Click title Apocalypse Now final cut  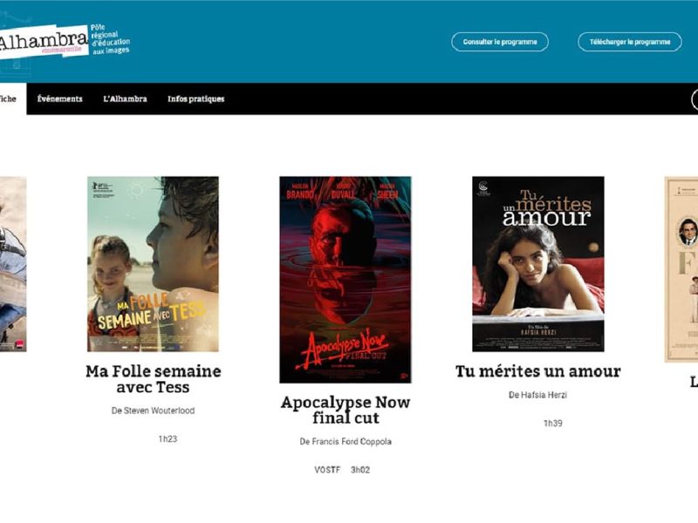coord(346,410)
